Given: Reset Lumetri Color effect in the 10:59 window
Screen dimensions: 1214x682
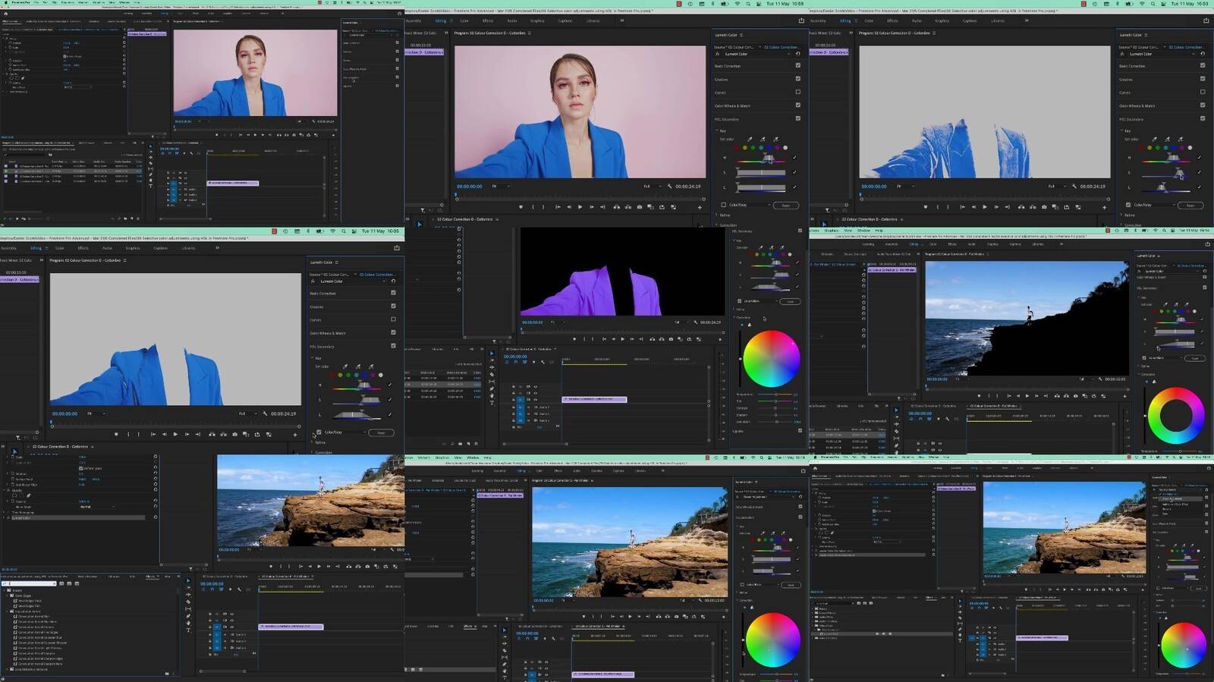Looking at the screenshot, I should click(797, 54).
